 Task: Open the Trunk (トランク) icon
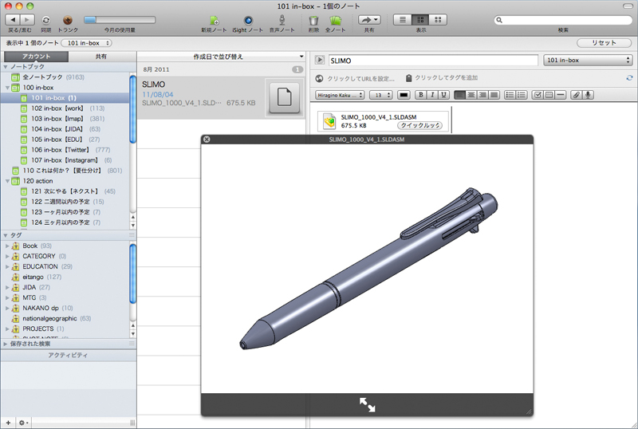[68, 19]
